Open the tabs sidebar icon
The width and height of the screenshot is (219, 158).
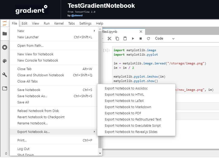point(5,88)
